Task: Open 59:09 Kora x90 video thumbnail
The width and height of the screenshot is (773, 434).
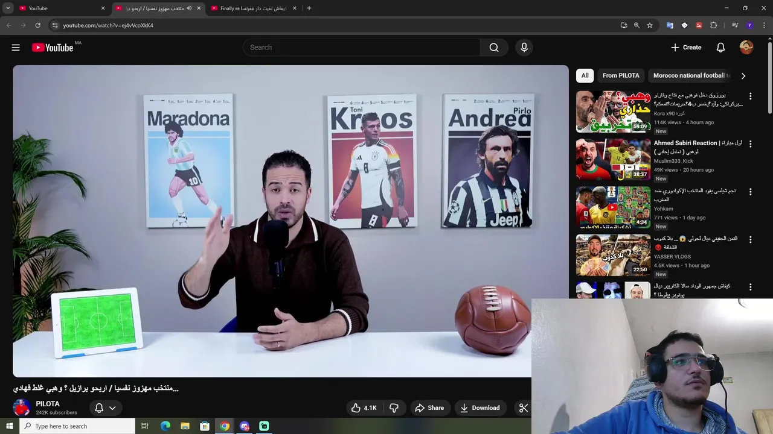Action: coord(613,112)
